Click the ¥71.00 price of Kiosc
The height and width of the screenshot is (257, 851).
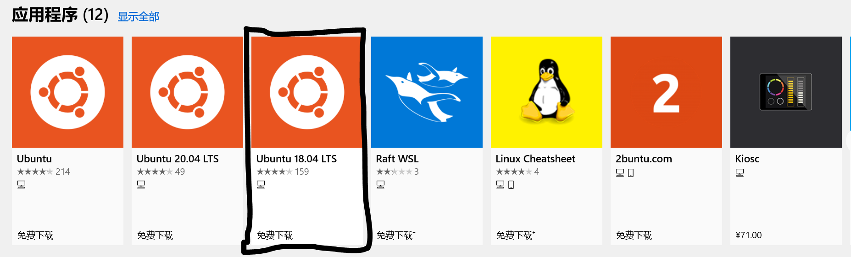coord(748,235)
